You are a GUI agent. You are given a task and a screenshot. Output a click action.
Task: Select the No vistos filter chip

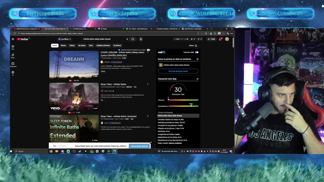(82, 45)
